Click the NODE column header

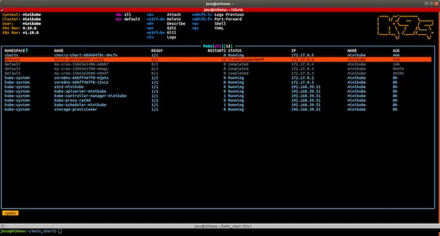click(352, 50)
